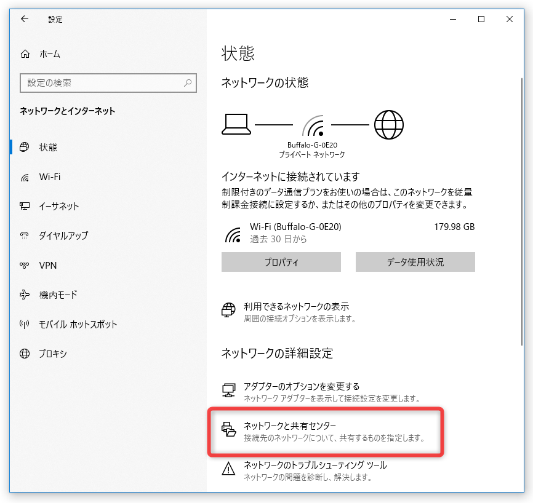
Task: Click the インターネットに接続されています heading
Action: 291,176
